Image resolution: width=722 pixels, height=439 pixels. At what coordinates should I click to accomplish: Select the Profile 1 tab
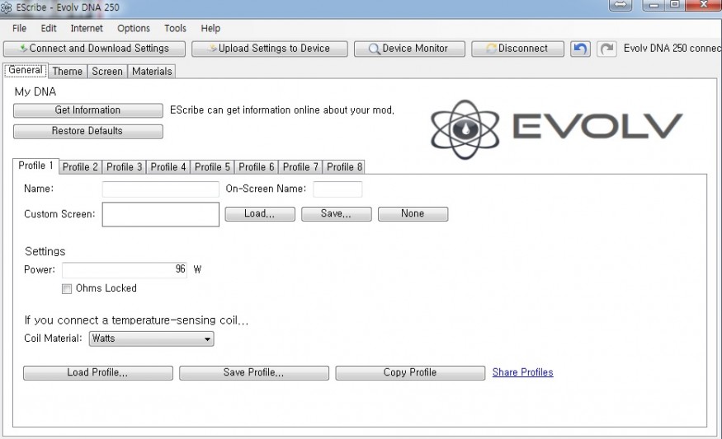click(x=36, y=166)
